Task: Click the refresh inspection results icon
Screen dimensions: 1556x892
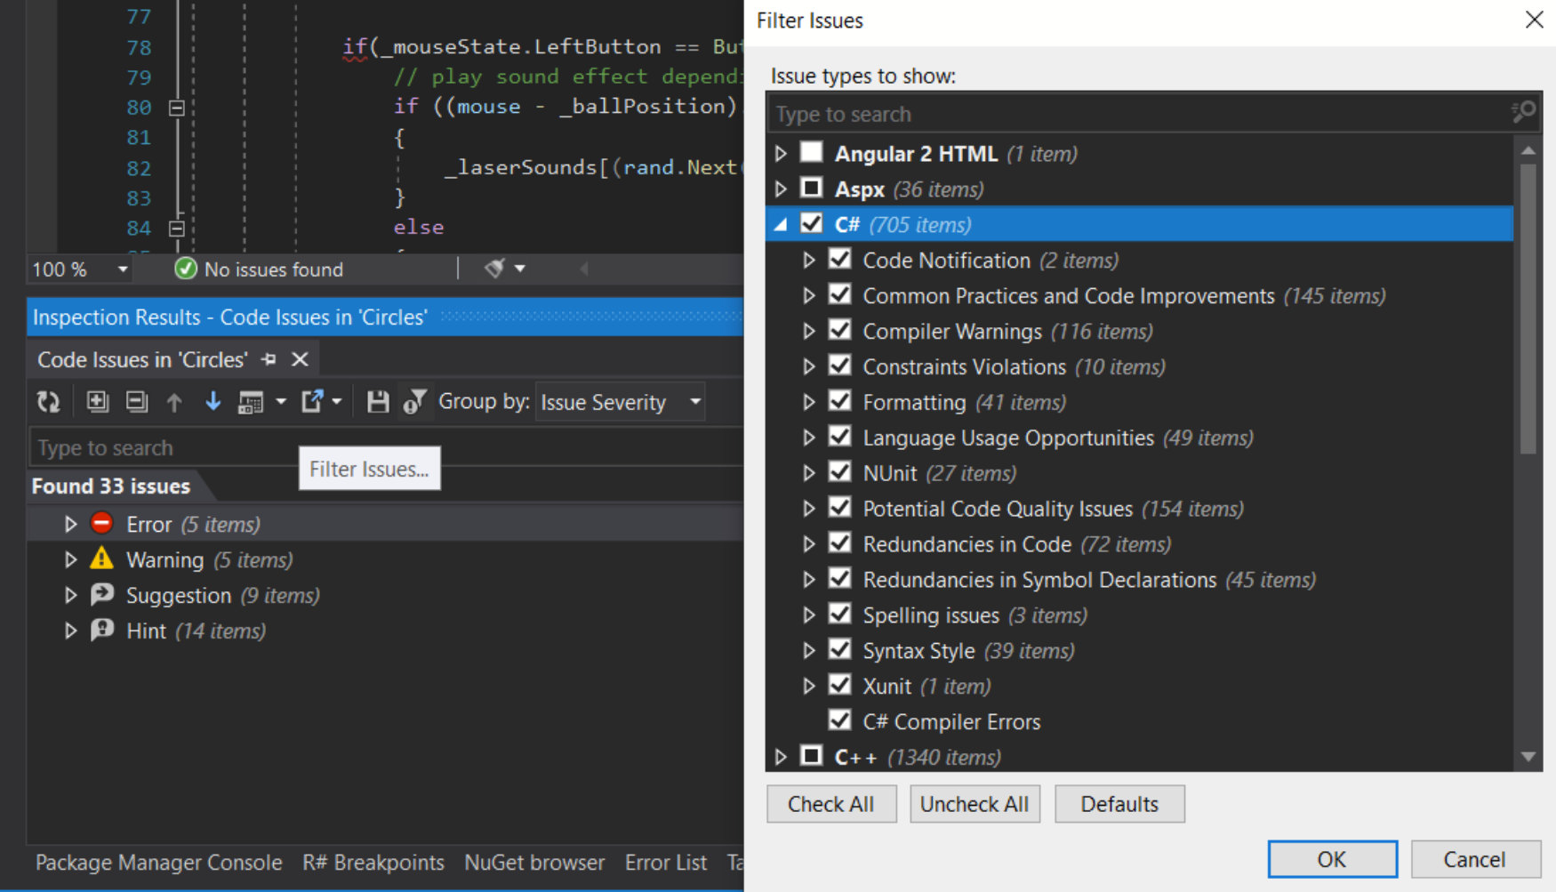Action: pos(48,402)
